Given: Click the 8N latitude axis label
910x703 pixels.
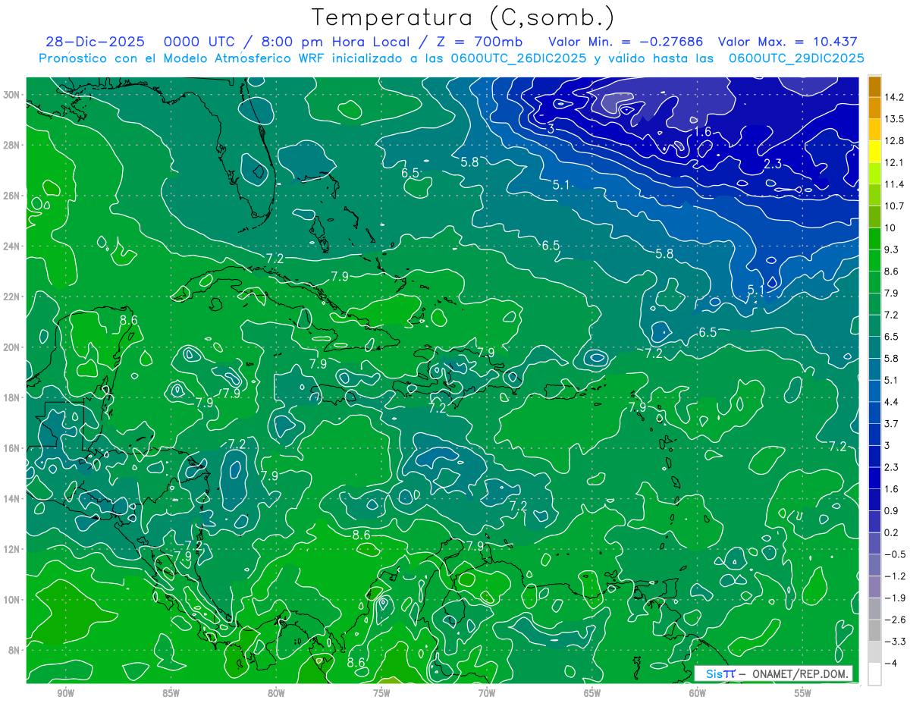Looking at the screenshot, I should click(x=14, y=650).
